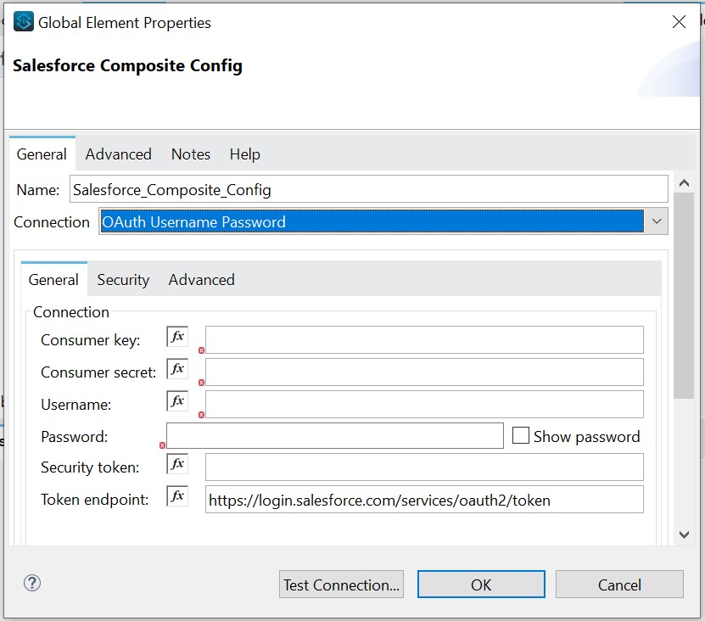Click the Salesforce Composite Config heading
705x621 pixels.
pos(128,65)
